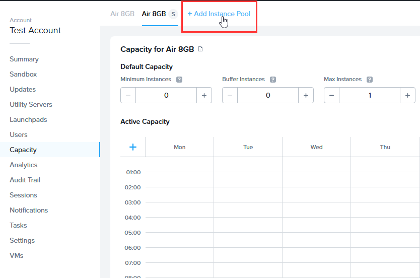Increase Buffer Instances with the plus button
The image size is (420, 278).
click(x=306, y=95)
